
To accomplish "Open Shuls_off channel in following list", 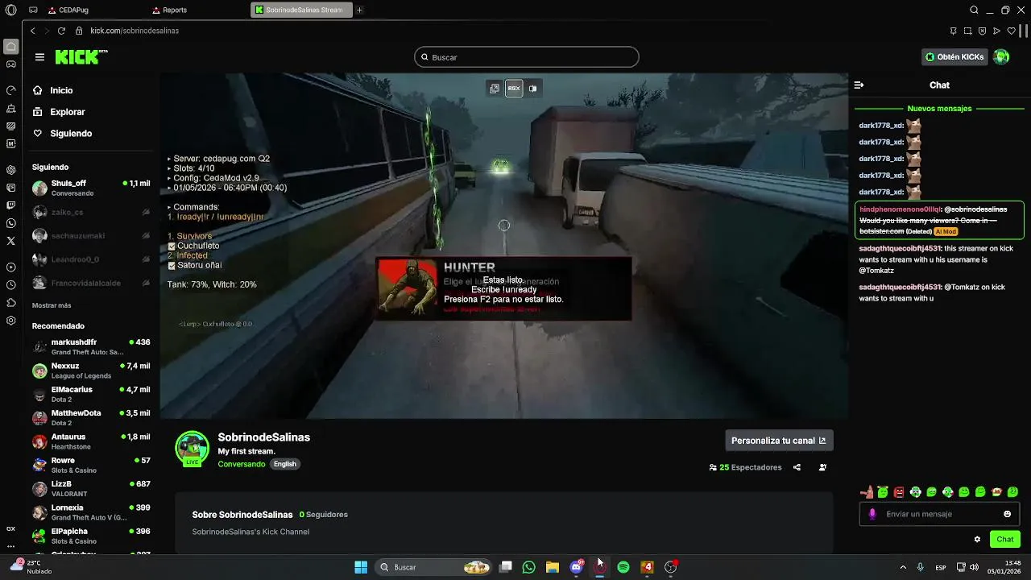I will 91,188.
